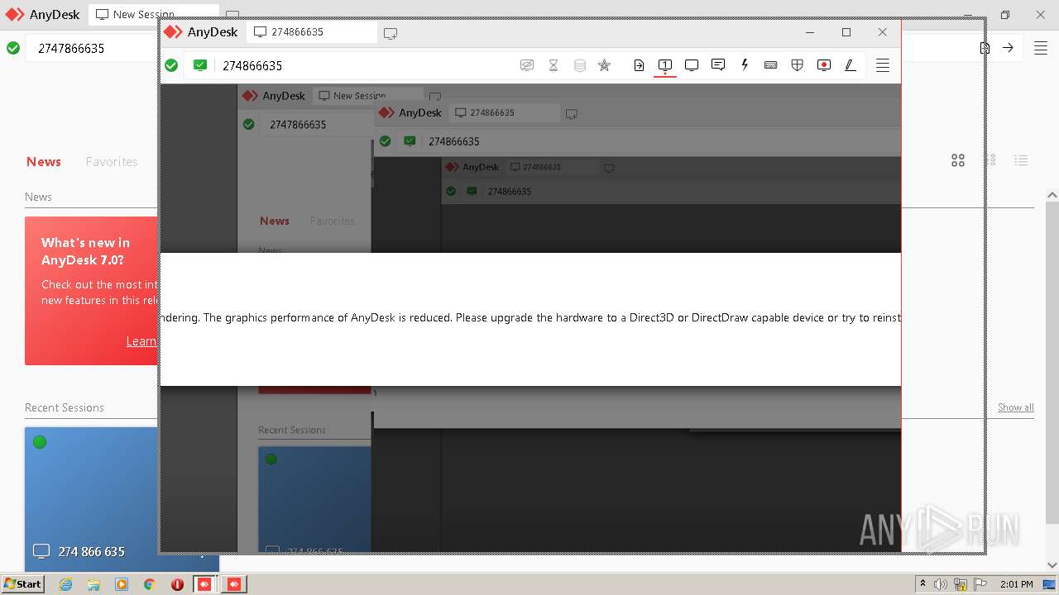Open the actions lightning bolt menu

pos(745,65)
